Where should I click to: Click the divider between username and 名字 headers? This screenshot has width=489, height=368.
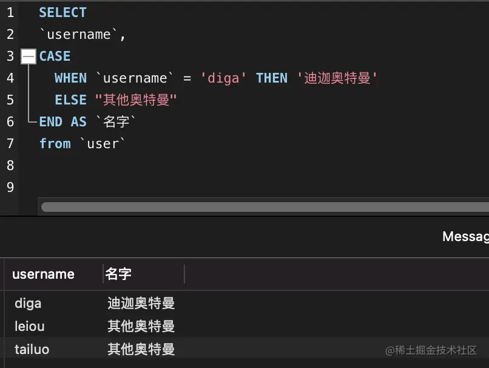[x=103, y=274]
